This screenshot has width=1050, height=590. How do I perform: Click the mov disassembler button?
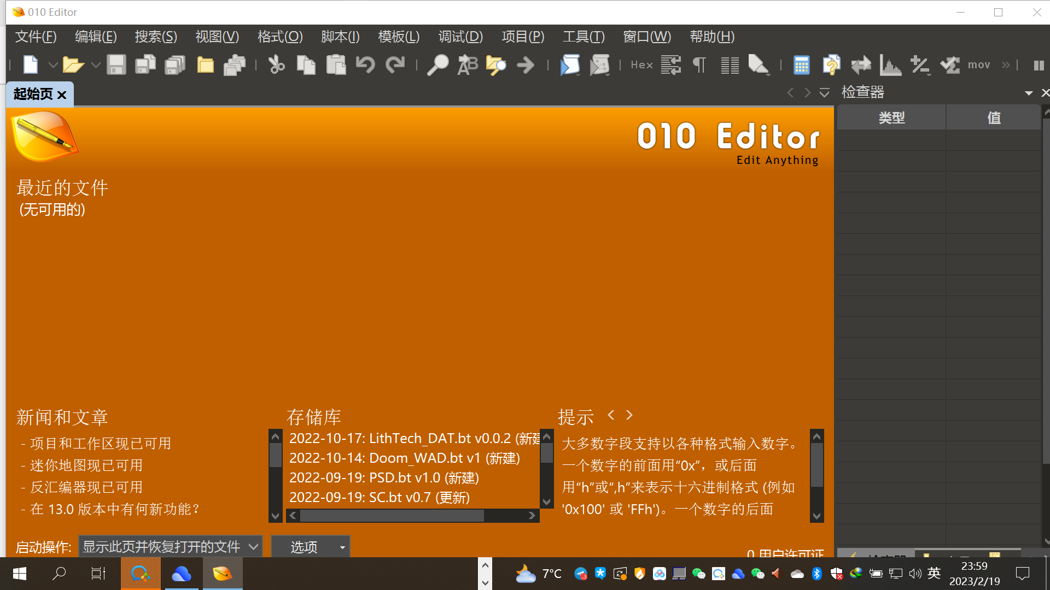[979, 65]
